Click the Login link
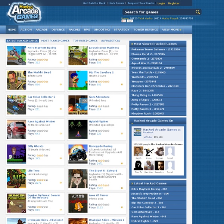 click(x=161, y=3)
